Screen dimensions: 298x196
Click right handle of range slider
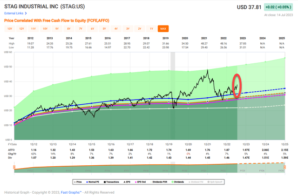click(x=284, y=167)
